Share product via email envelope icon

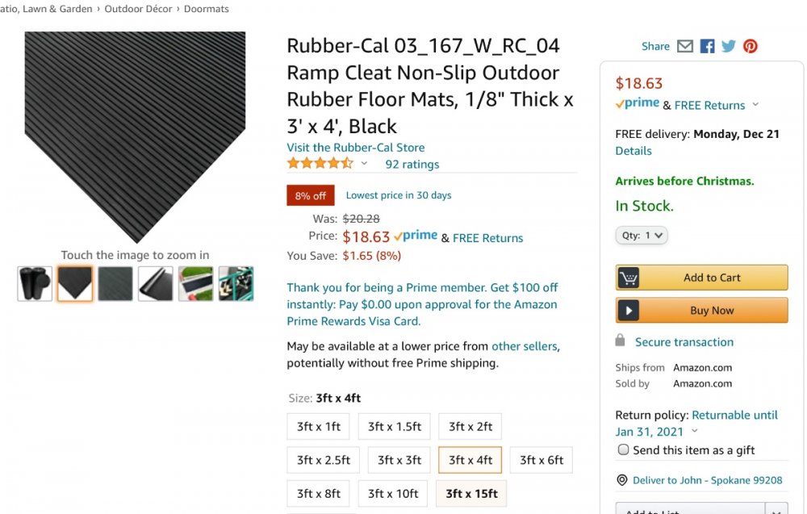(685, 46)
